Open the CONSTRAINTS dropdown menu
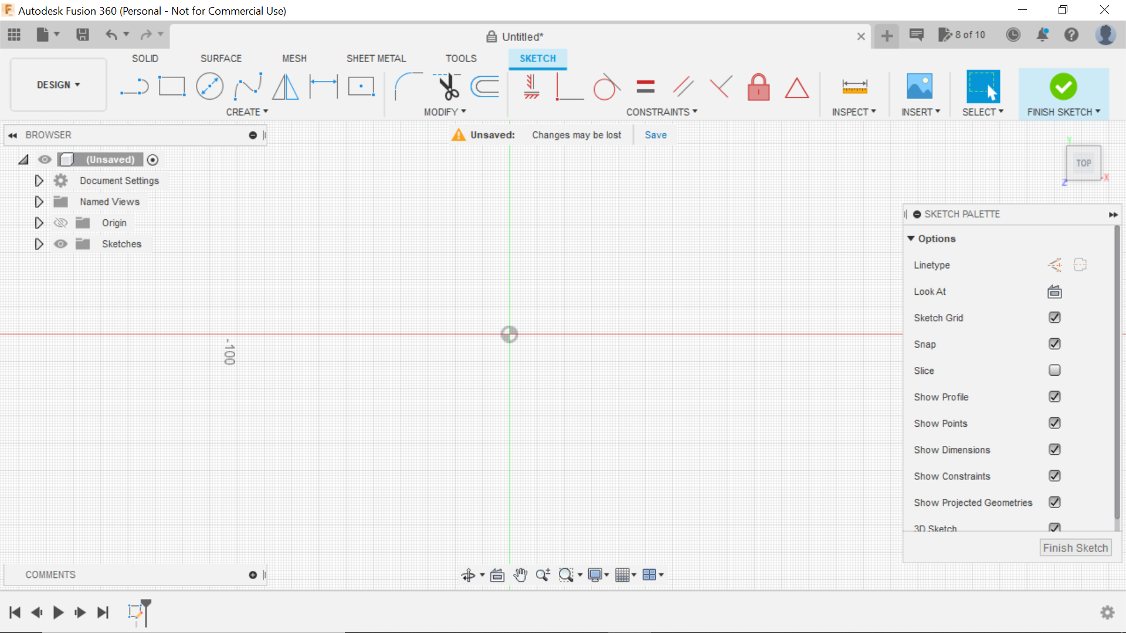The width and height of the screenshot is (1126, 633). click(662, 111)
